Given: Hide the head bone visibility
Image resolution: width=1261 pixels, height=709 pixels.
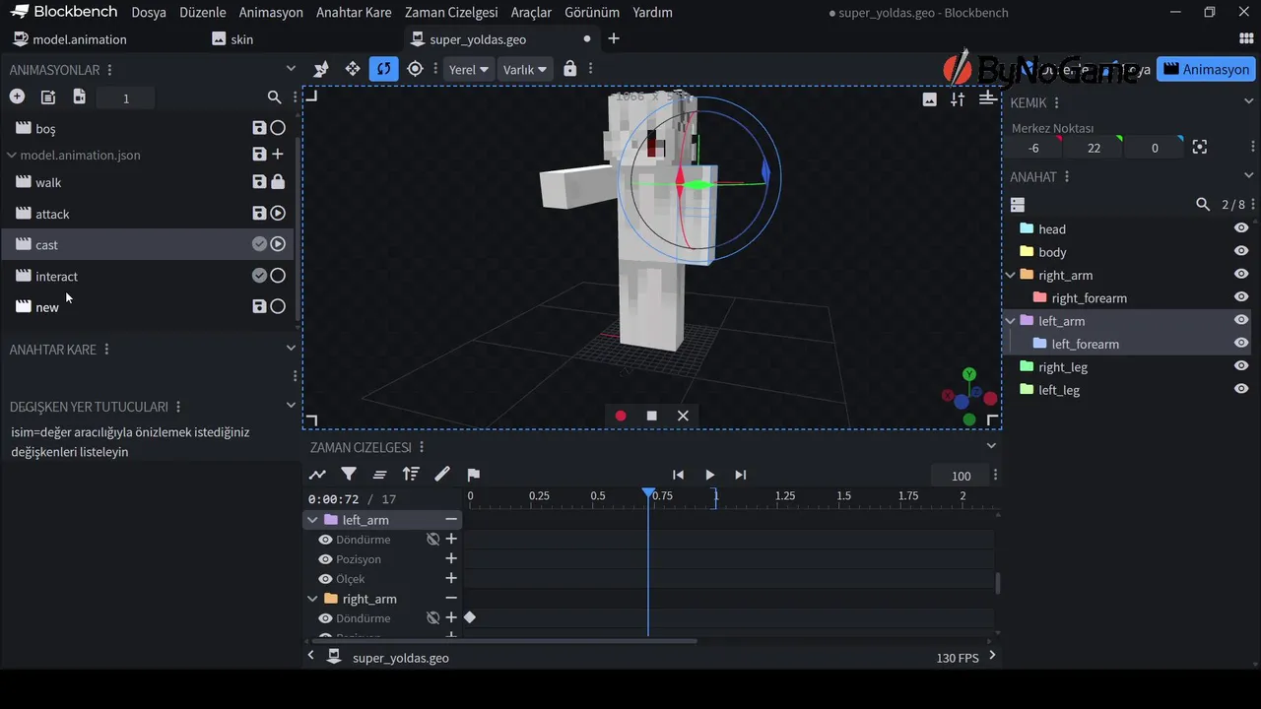Looking at the screenshot, I should point(1241,228).
